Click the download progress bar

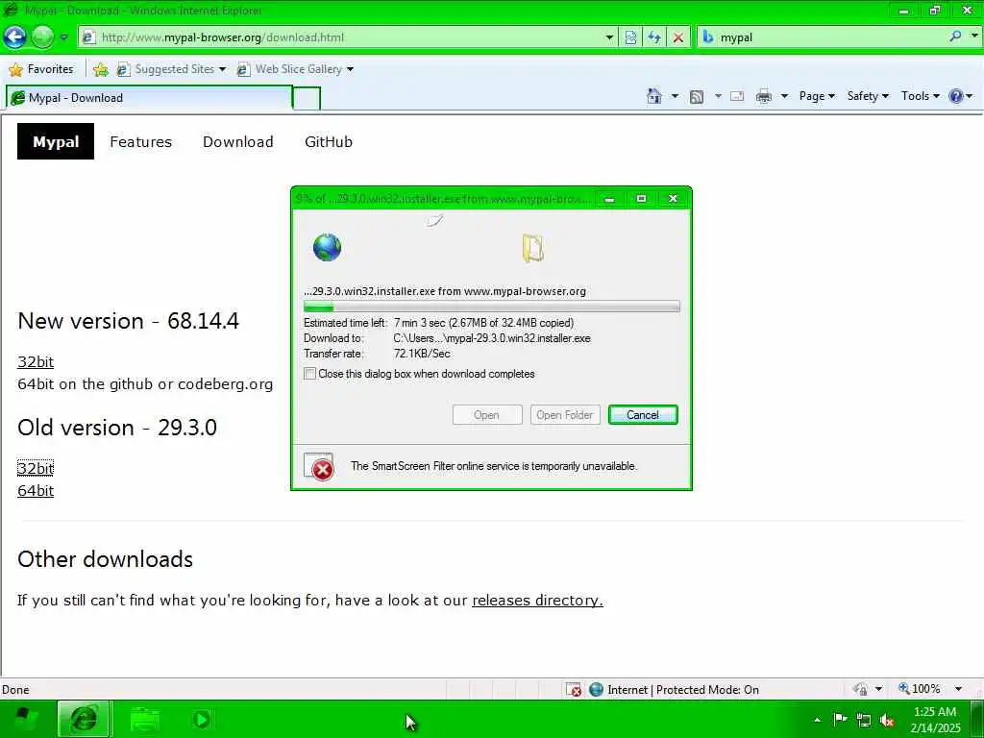coord(491,307)
